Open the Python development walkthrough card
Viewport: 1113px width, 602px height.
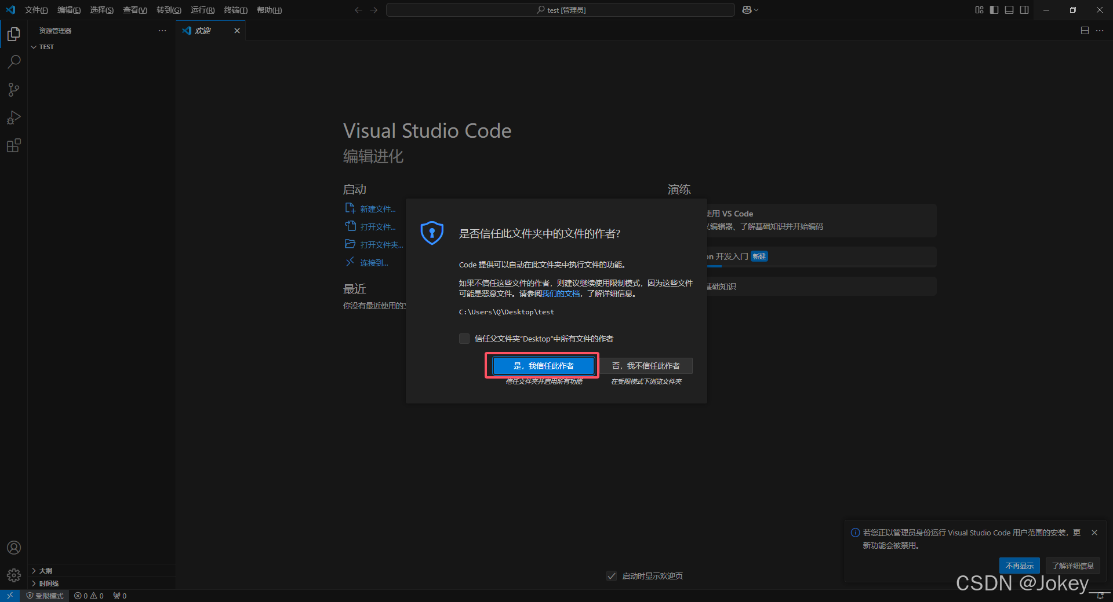(x=821, y=256)
